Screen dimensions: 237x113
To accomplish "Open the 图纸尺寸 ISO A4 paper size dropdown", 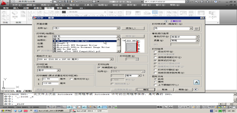I will point(75,59).
